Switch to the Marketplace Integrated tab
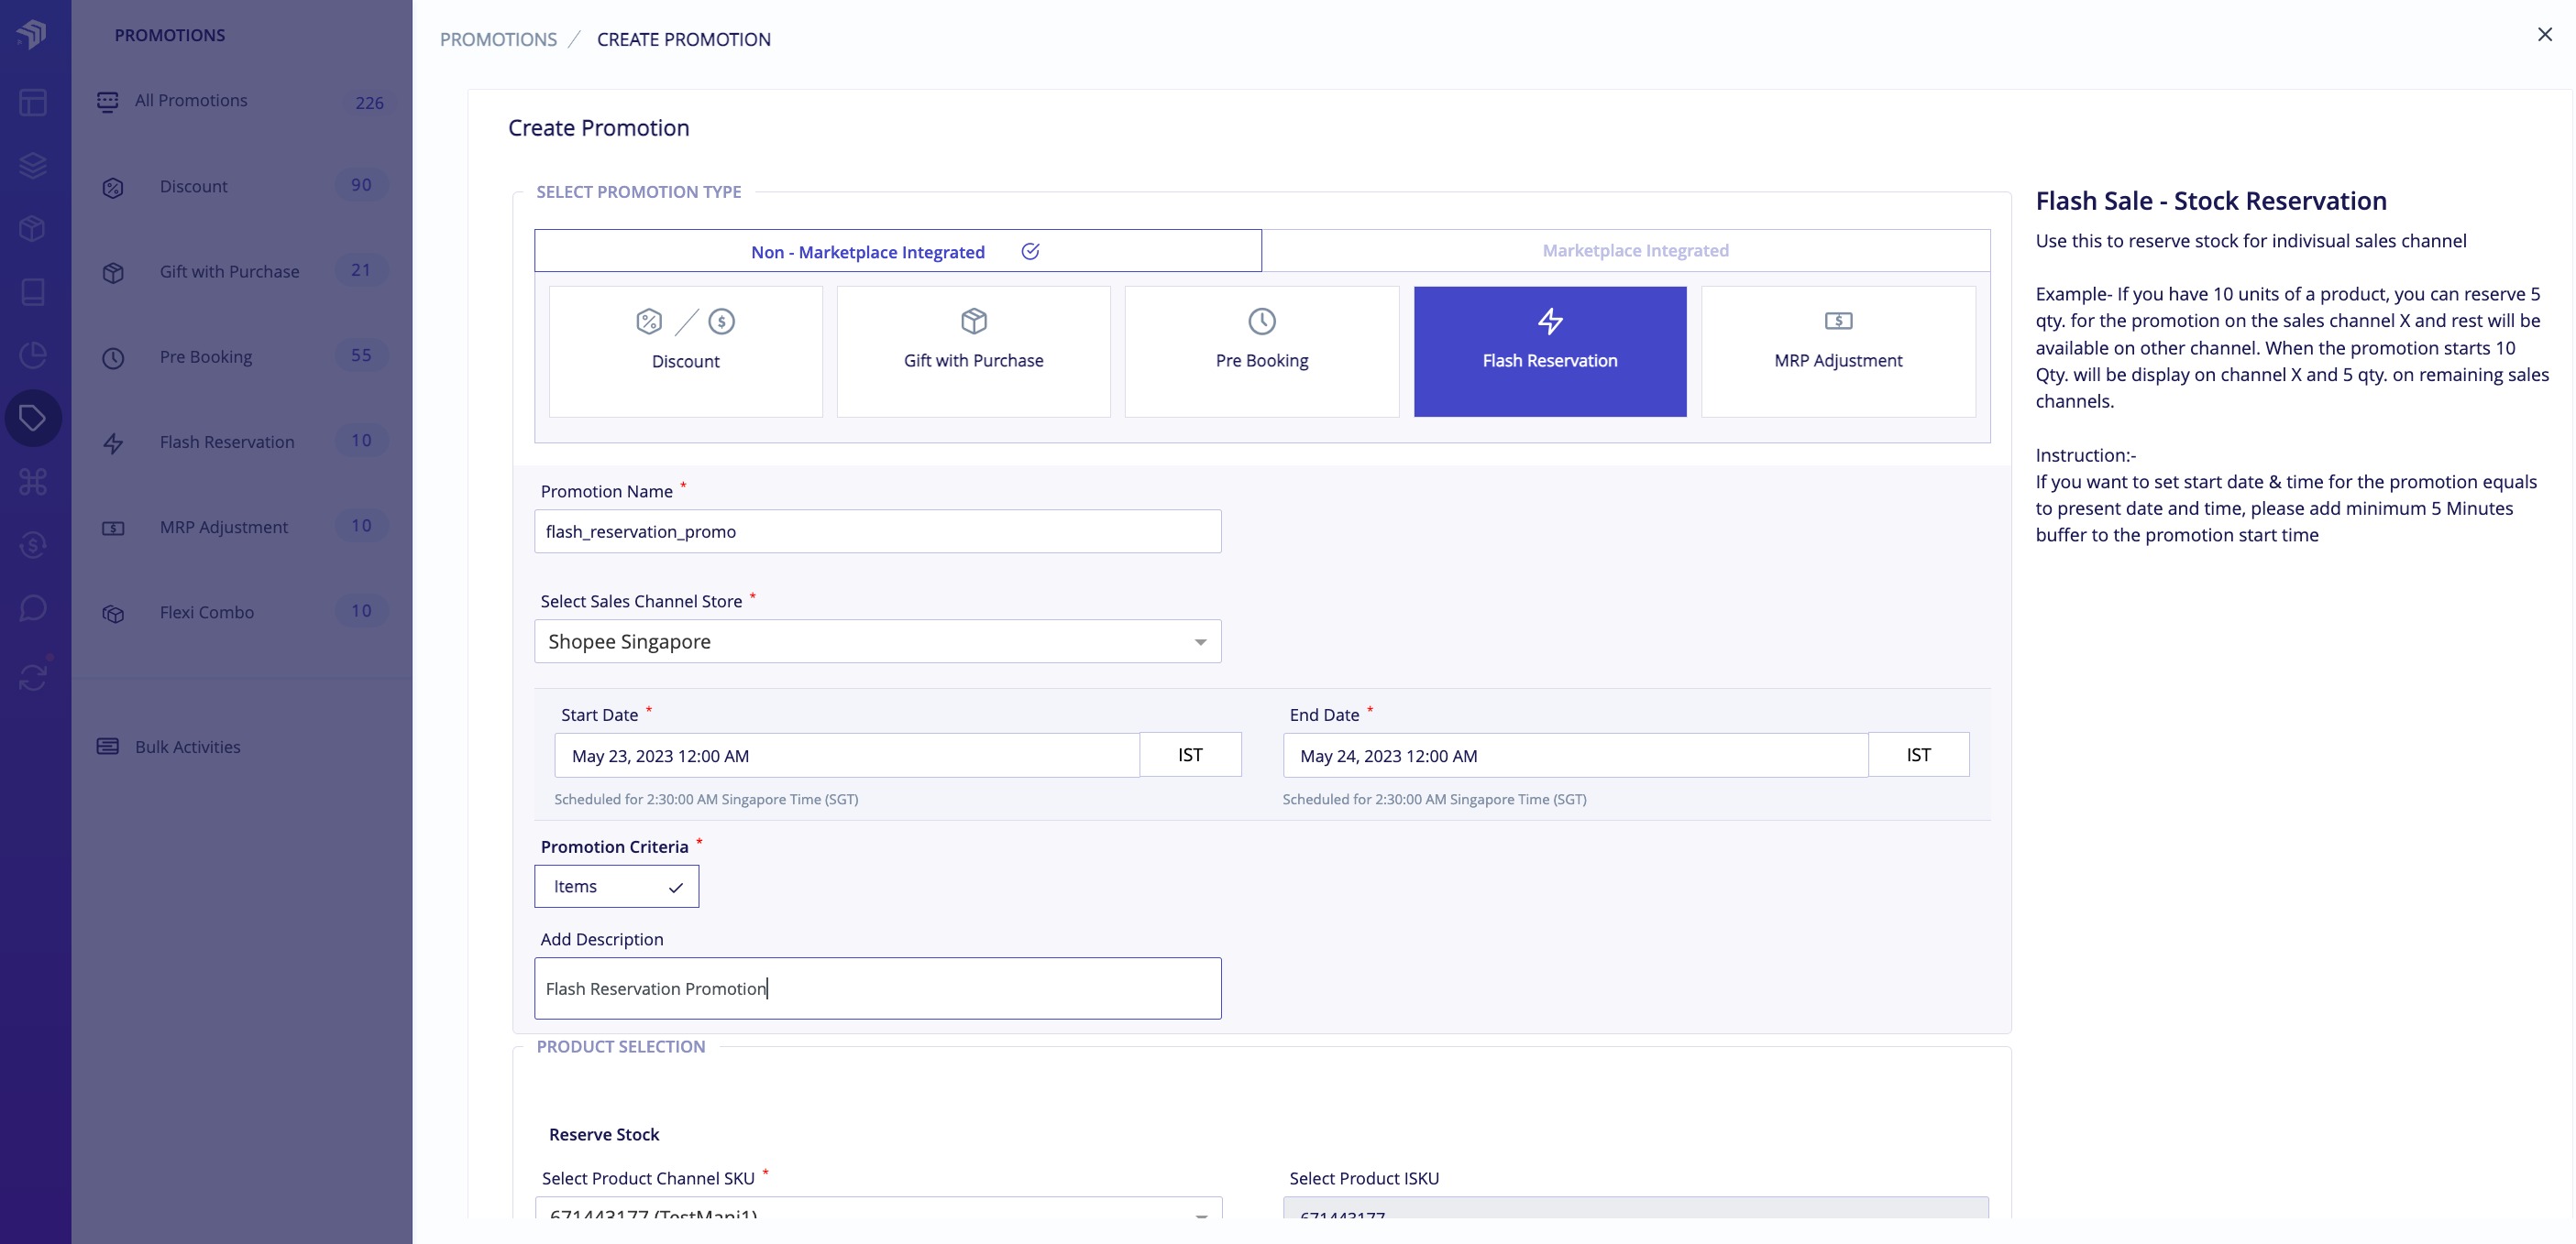This screenshot has height=1244, width=2576. (1626, 251)
